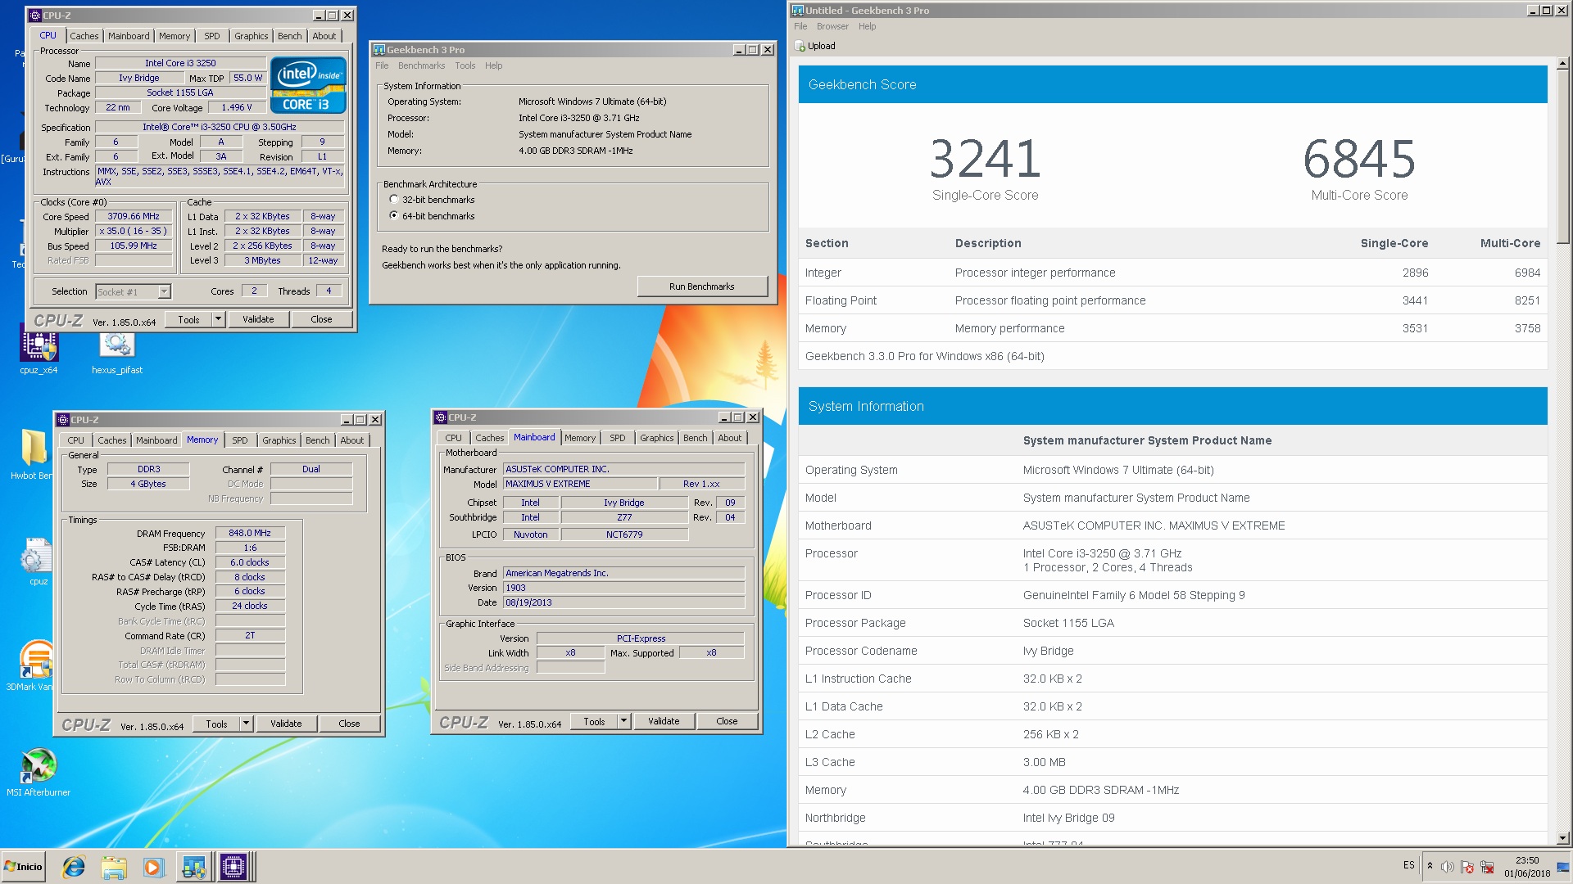Select the 64-bit benchmarks option
The width and height of the screenshot is (1573, 884).
click(x=394, y=216)
